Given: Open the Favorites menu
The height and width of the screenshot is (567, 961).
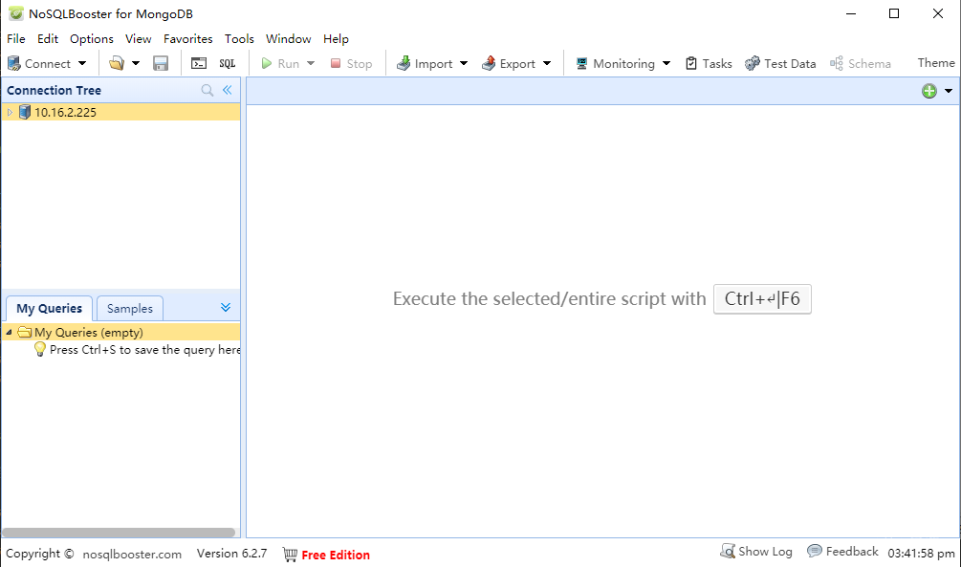Looking at the screenshot, I should pos(187,38).
